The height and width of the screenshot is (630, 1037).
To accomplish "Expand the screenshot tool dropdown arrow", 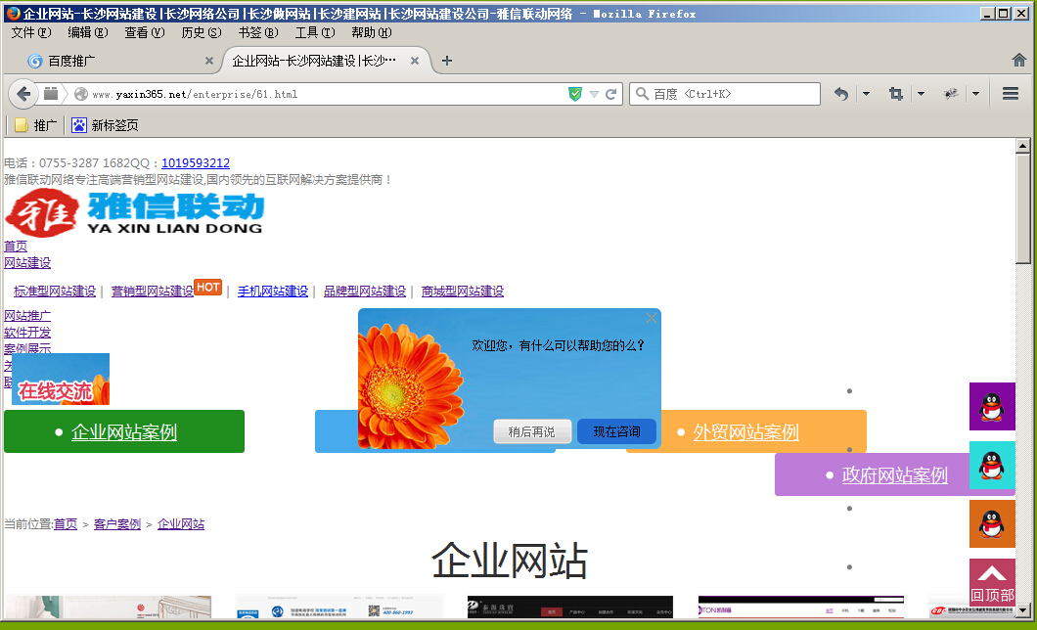I will (920, 94).
